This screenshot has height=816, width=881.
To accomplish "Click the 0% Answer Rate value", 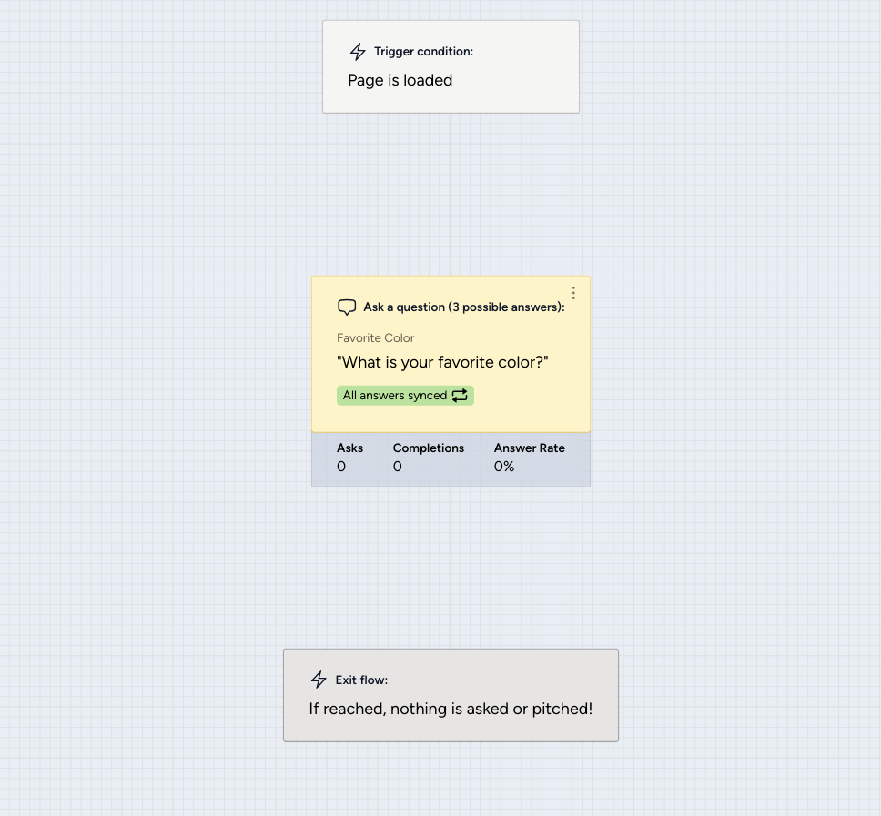I will point(504,467).
